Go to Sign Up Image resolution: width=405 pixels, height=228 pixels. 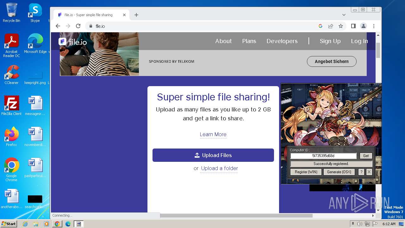click(x=330, y=41)
